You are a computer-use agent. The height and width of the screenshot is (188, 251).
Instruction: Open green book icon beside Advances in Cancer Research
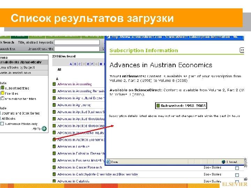[x=54, y=167]
